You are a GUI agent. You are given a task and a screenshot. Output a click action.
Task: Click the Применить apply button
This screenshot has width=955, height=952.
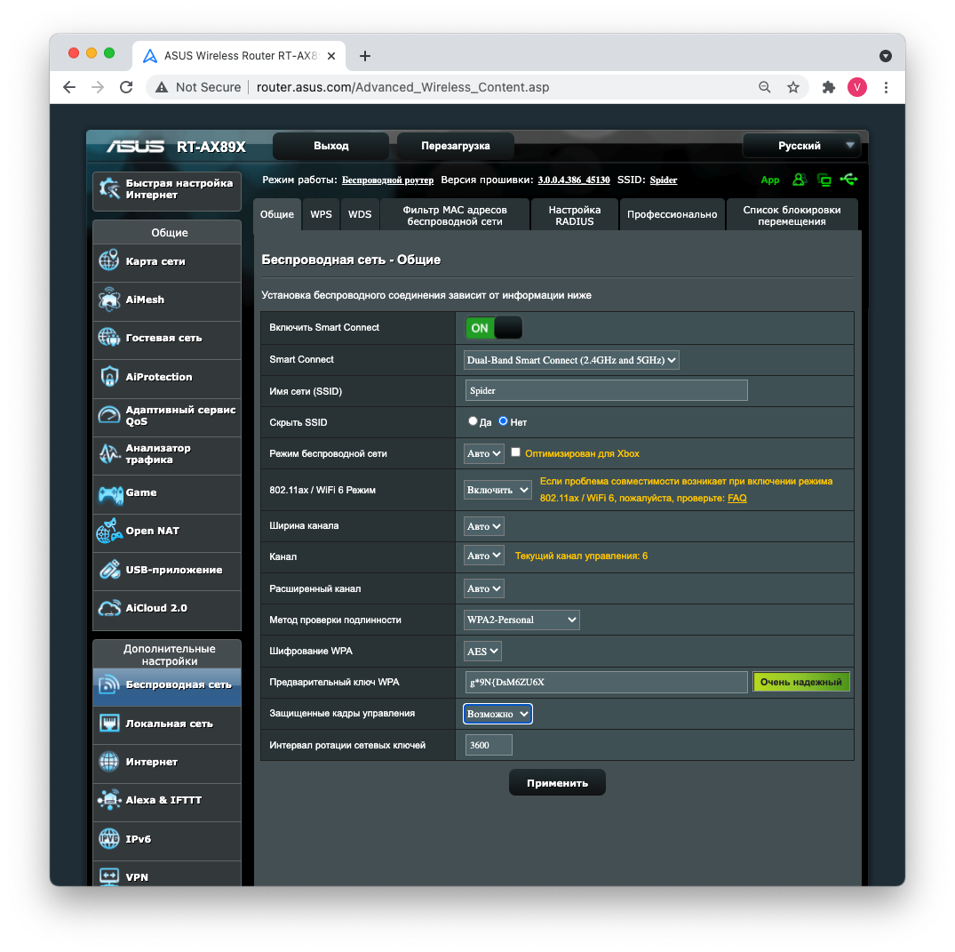tap(557, 782)
